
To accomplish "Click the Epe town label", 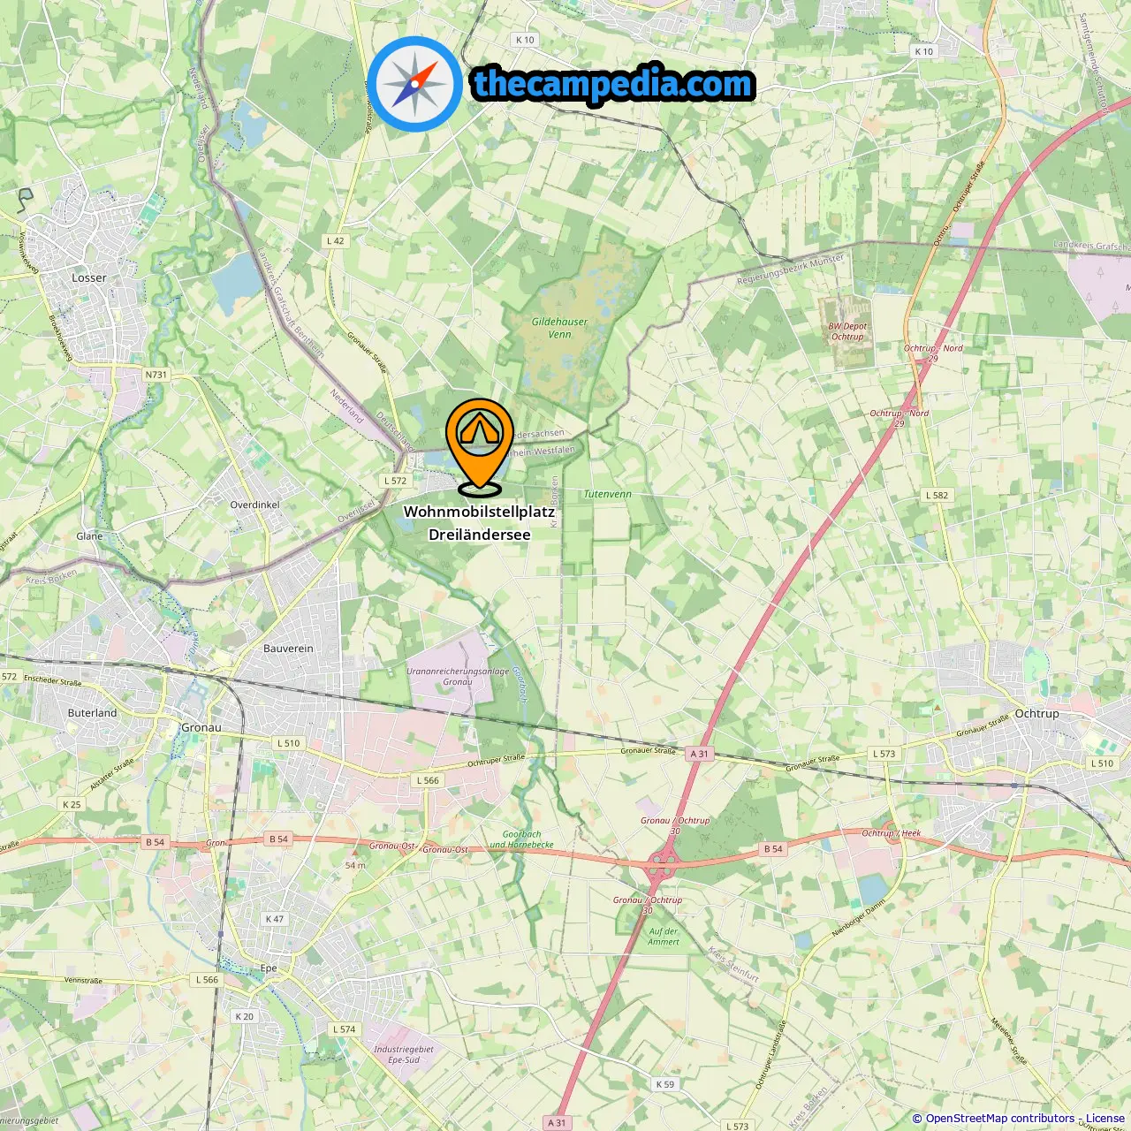I will click(269, 968).
